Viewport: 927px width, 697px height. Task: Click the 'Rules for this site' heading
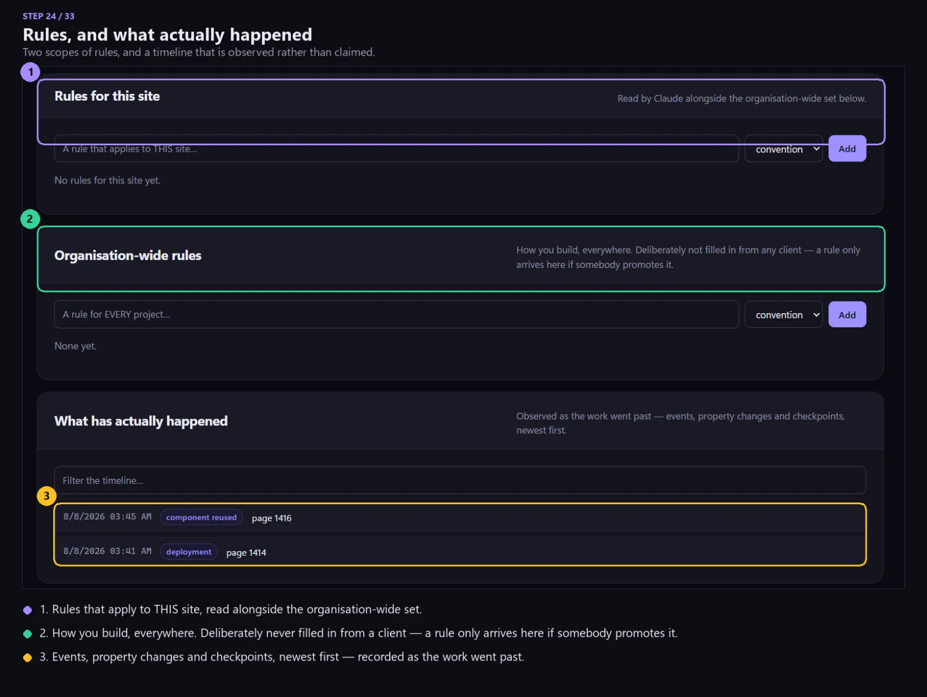pyautogui.click(x=107, y=96)
